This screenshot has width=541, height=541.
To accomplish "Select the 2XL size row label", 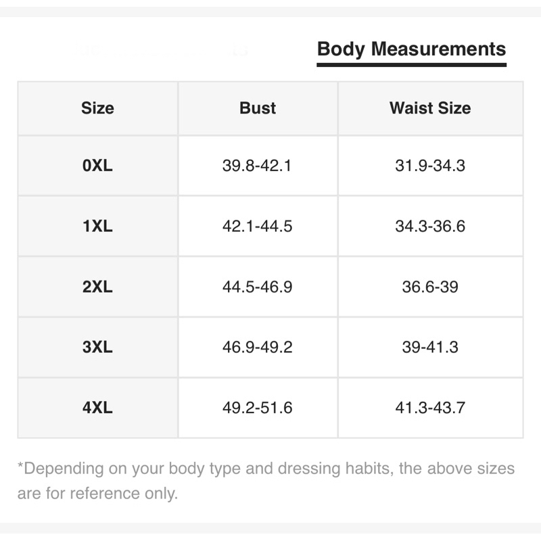I will (97, 287).
